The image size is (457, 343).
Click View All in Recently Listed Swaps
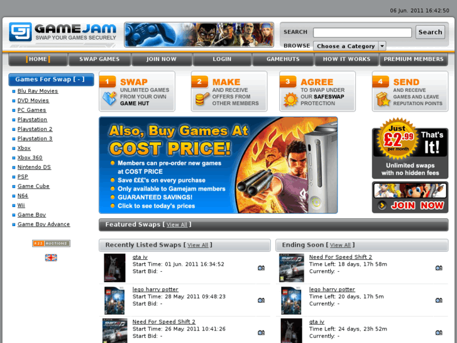197,245
